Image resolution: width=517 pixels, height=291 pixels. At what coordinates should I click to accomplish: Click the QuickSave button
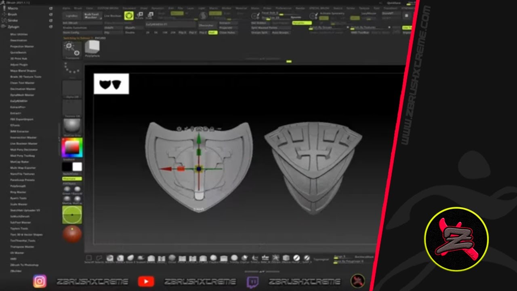point(394,2)
